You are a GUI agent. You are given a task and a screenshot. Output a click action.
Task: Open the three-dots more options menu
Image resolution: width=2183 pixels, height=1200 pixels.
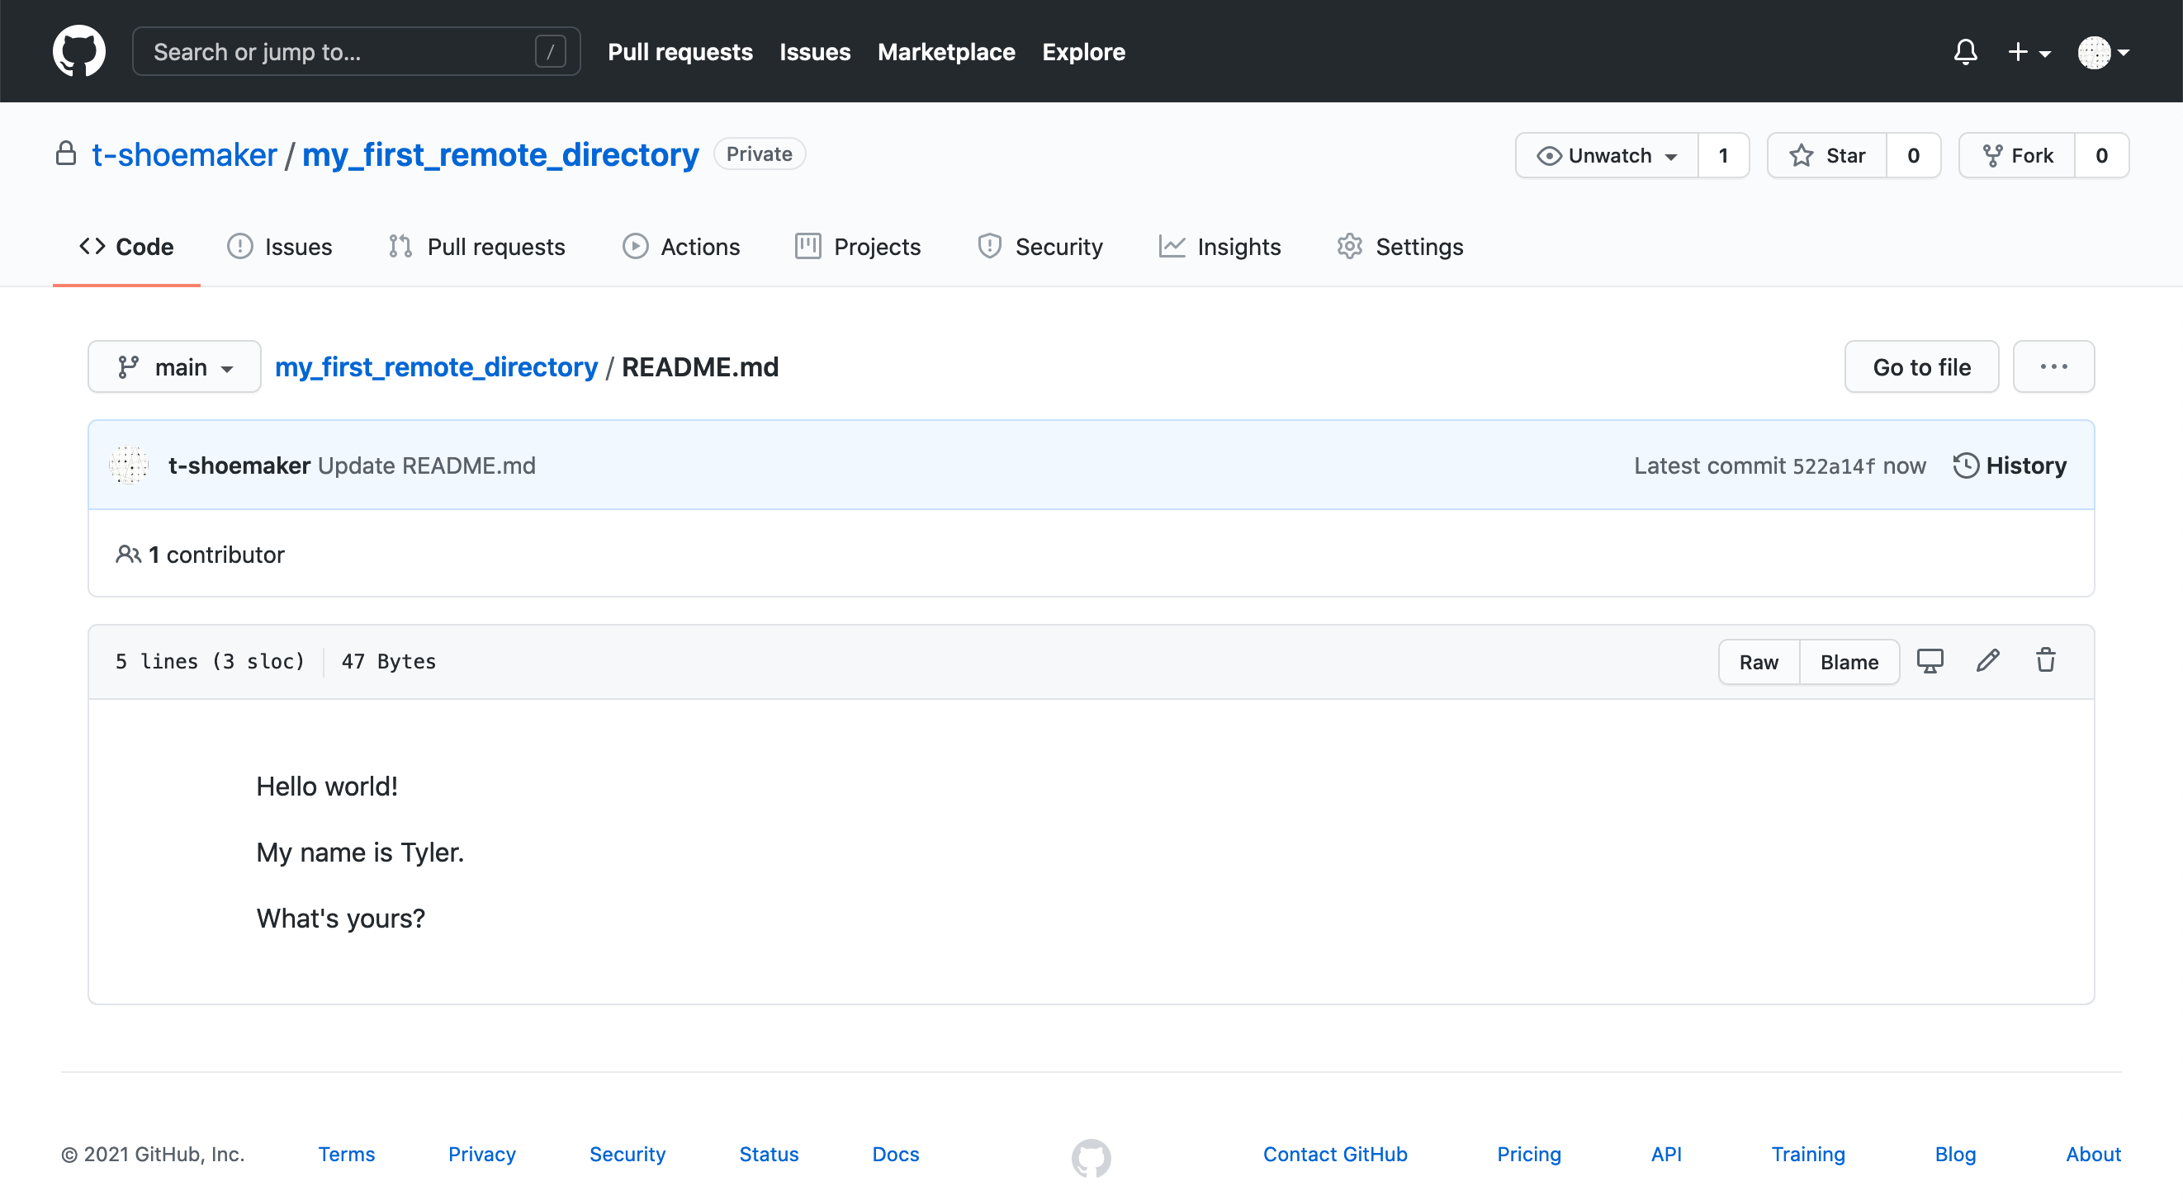(2053, 366)
